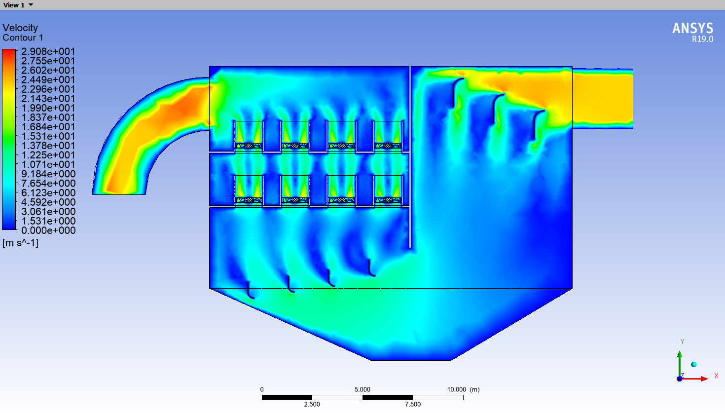The image size is (725, 417).
Task: Click the cyan isometric ball on triad
Action: tap(694, 364)
